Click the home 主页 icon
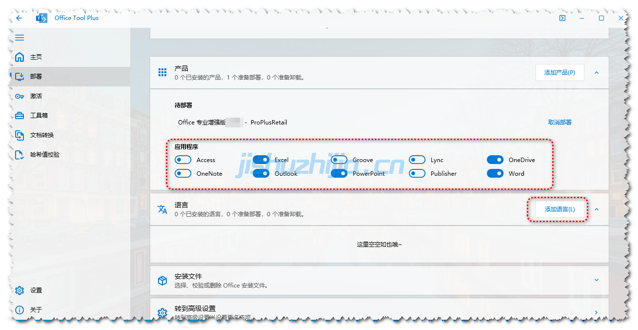638x330 pixels. tap(20, 57)
